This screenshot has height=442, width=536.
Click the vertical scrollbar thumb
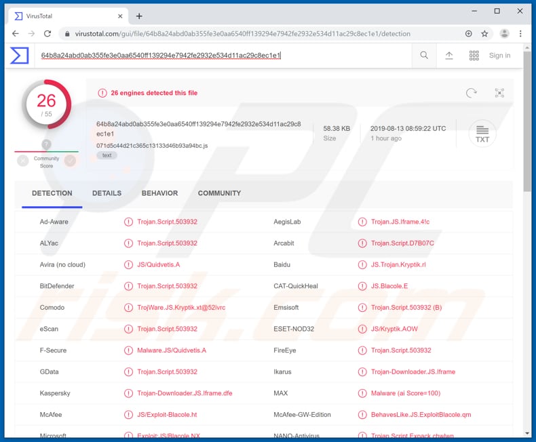pos(527,121)
